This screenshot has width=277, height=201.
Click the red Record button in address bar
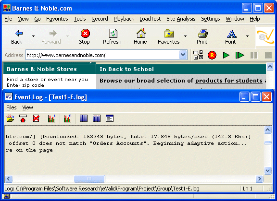tap(212, 55)
